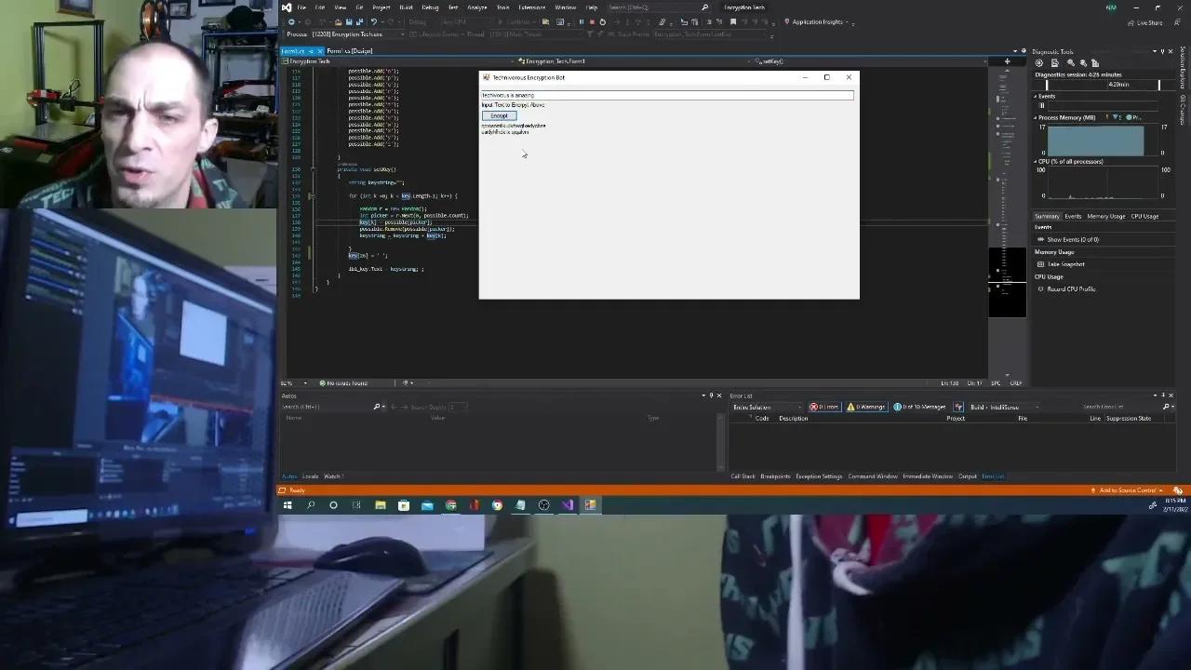The width and height of the screenshot is (1191, 670).
Task: Click Add to Source Control
Action: pyautogui.click(x=1128, y=490)
